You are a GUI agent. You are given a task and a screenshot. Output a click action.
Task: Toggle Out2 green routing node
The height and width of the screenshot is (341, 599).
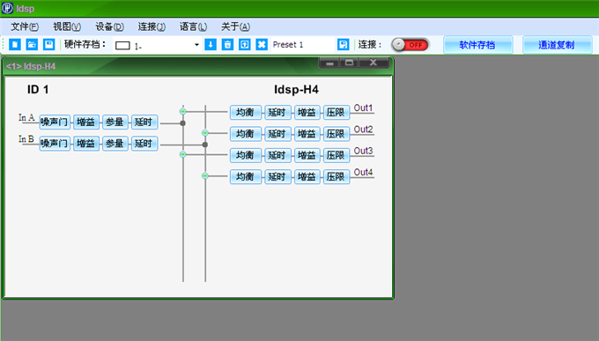coord(205,133)
